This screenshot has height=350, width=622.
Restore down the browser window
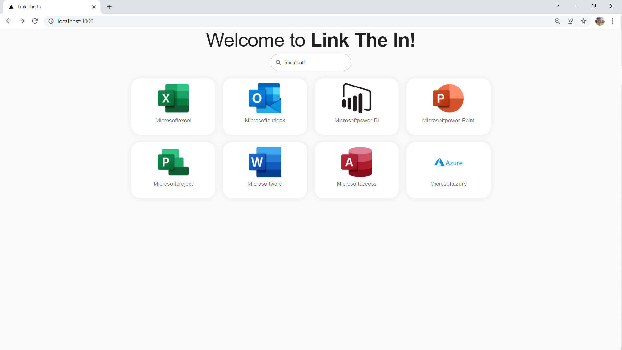tap(593, 6)
